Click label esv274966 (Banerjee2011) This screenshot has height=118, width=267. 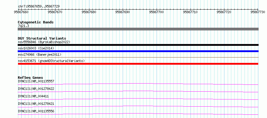[40, 55]
